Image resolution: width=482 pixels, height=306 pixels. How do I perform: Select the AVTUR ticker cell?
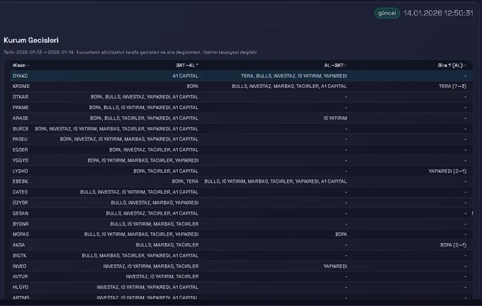coord(20,277)
